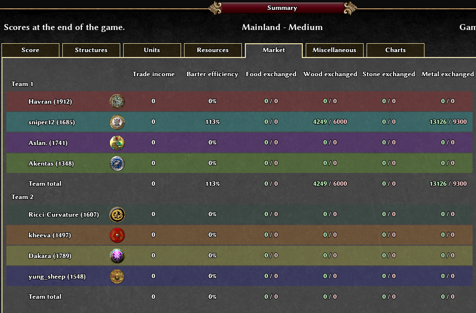Click yung_sheep's golden civilization emblem
The height and width of the screenshot is (313, 476).
click(x=117, y=277)
